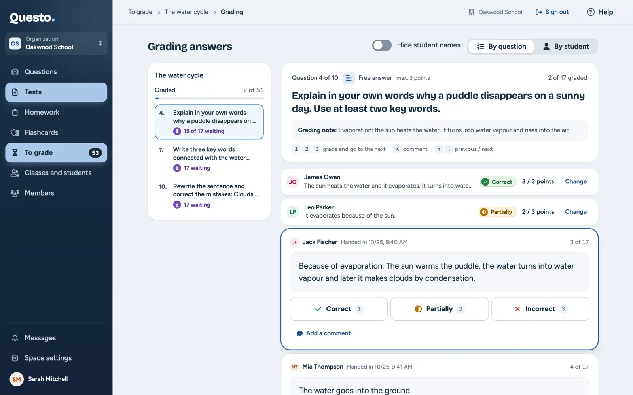Select question 4 Explain in your own words
This screenshot has height=395, width=633.
click(x=209, y=122)
